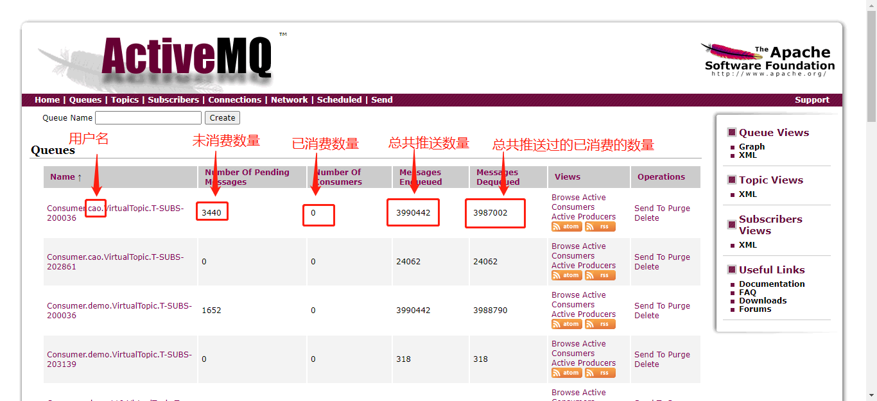View Active Consumers for Consumer.demo T-SUBS-203139
Screen dimensions: 877x401
578,349
